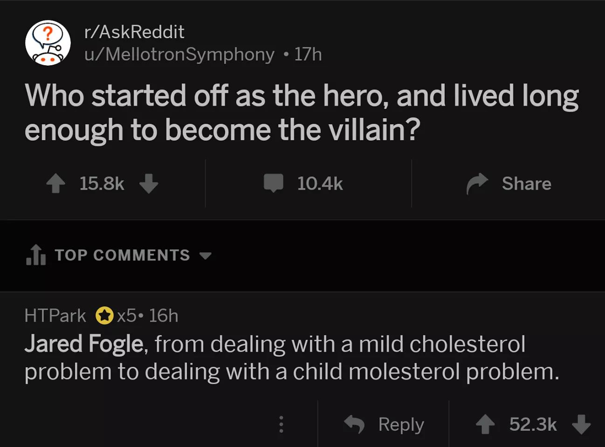Open comments via speech bubble icon
The height and width of the screenshot is (447, 605).
click(x=274, y=183)
